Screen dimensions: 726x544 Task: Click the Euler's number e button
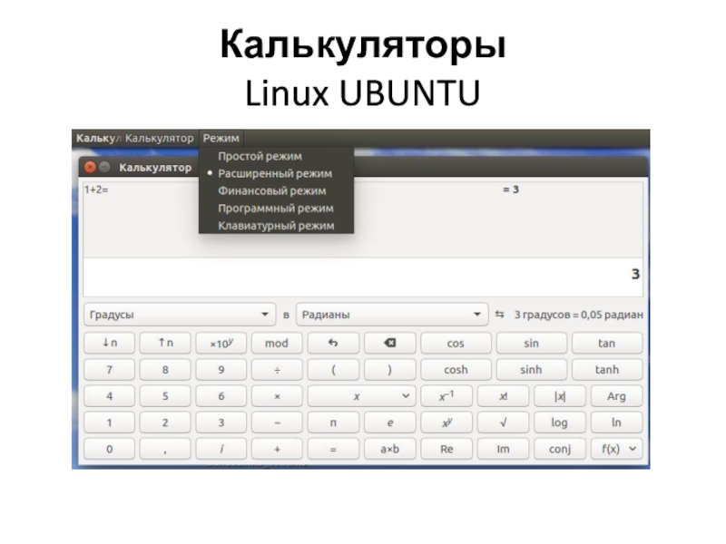pyautogui.click(x=390, y=423)
